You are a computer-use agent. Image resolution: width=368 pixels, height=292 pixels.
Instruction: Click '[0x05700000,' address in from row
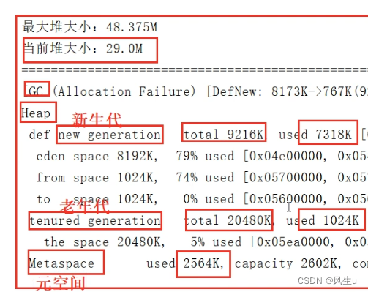[x=285, y=178]
